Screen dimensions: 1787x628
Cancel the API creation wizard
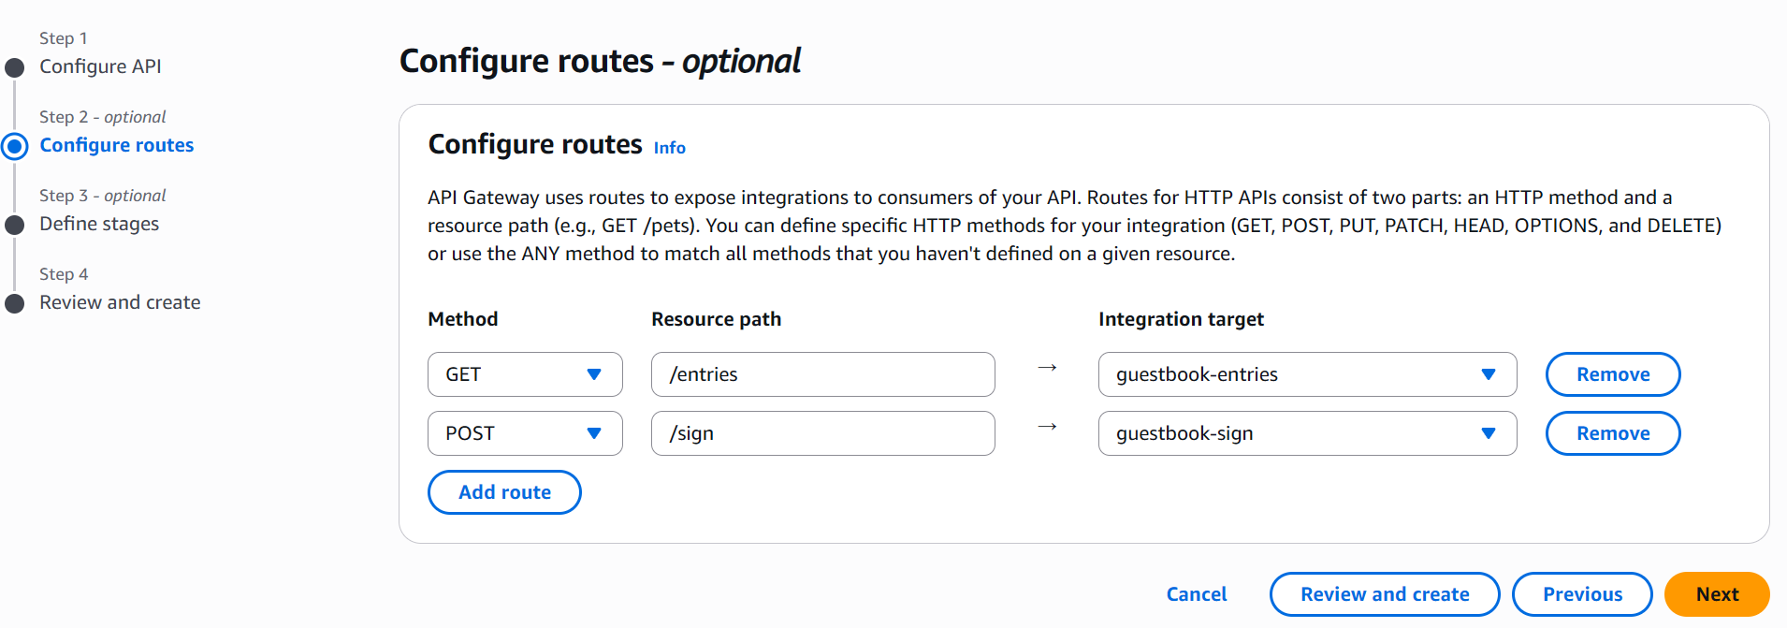click(1196, 594)
